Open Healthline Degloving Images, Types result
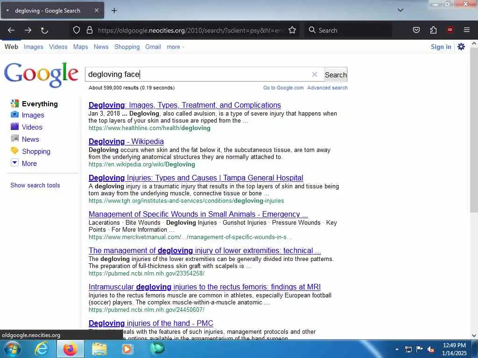The image size is (478, 358). 185,105
